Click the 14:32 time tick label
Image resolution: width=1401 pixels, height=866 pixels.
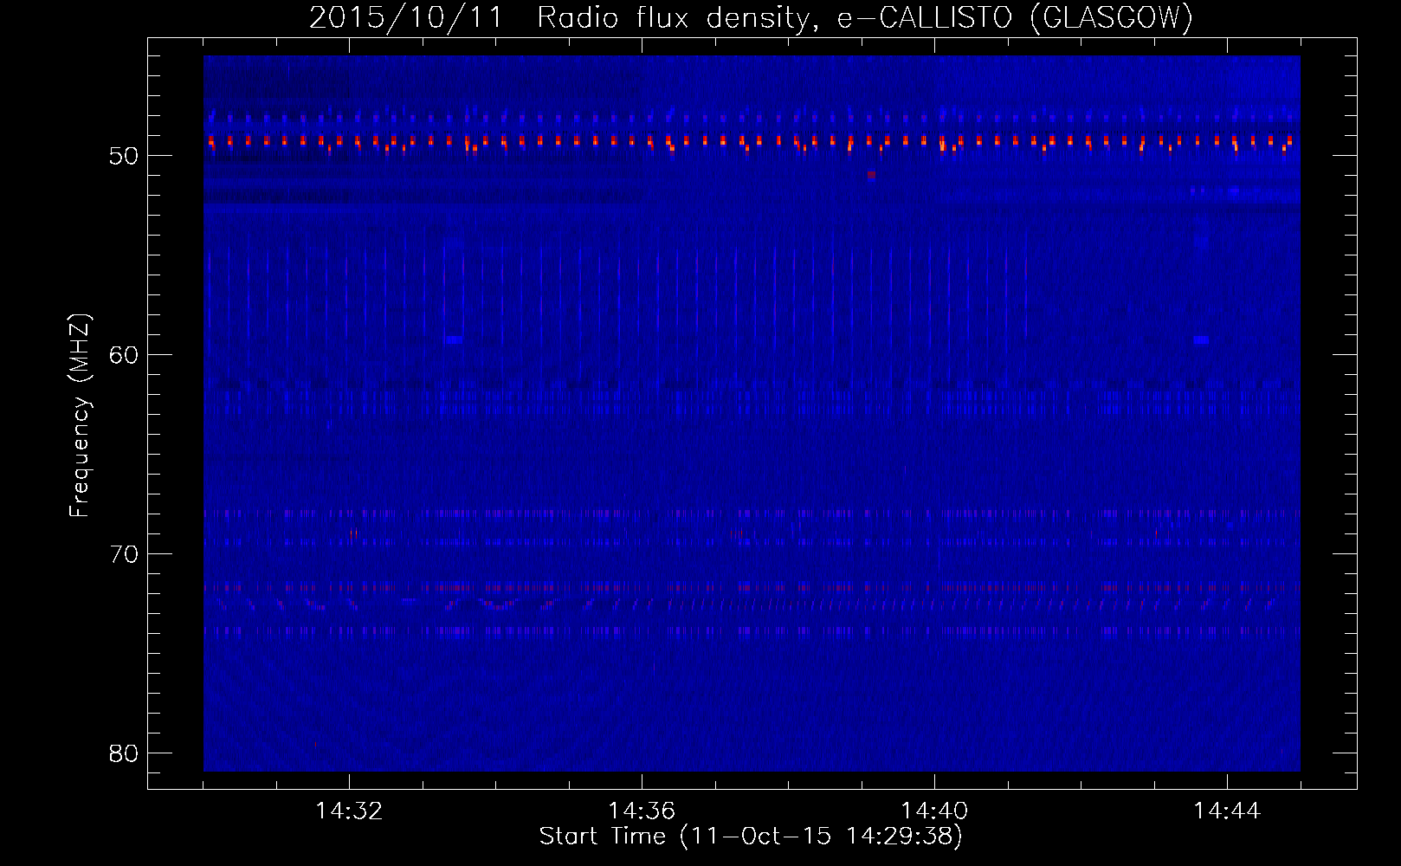pyautogui.click(x=349, y=811)
